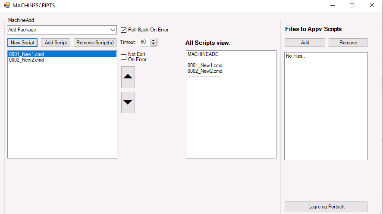Maximize the MACHINESCRIPTS window
Screen dimensions: 383x214
click(x=352, y=6)
